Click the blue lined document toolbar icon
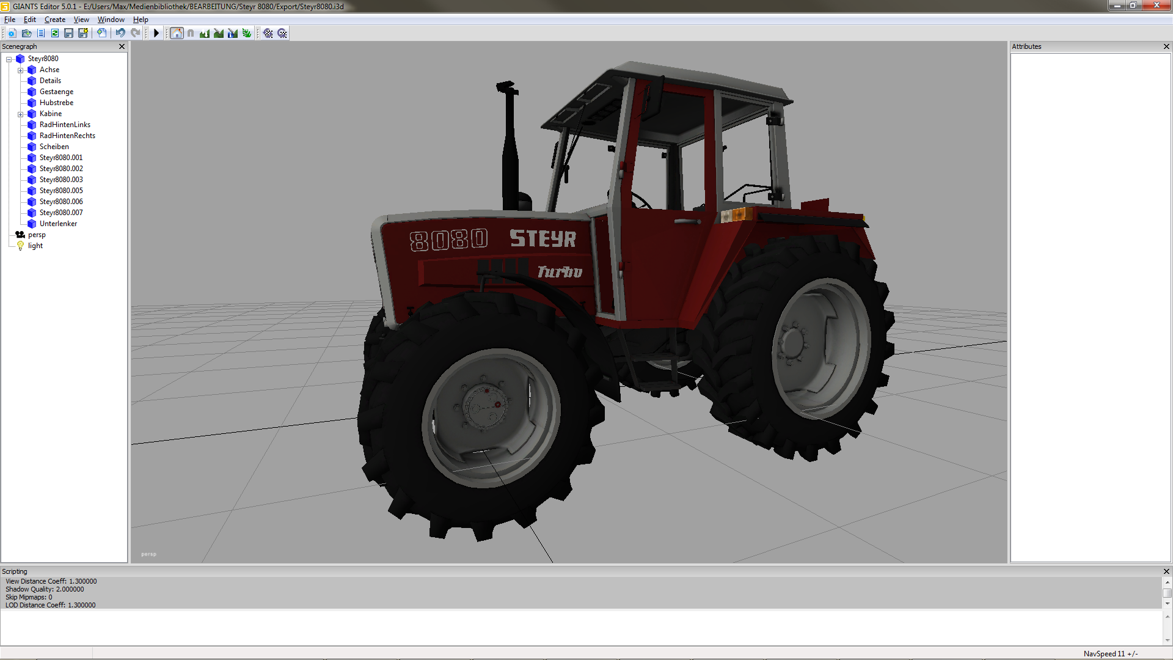This screenshot has width=1173, height=660. tap(41, 33)
